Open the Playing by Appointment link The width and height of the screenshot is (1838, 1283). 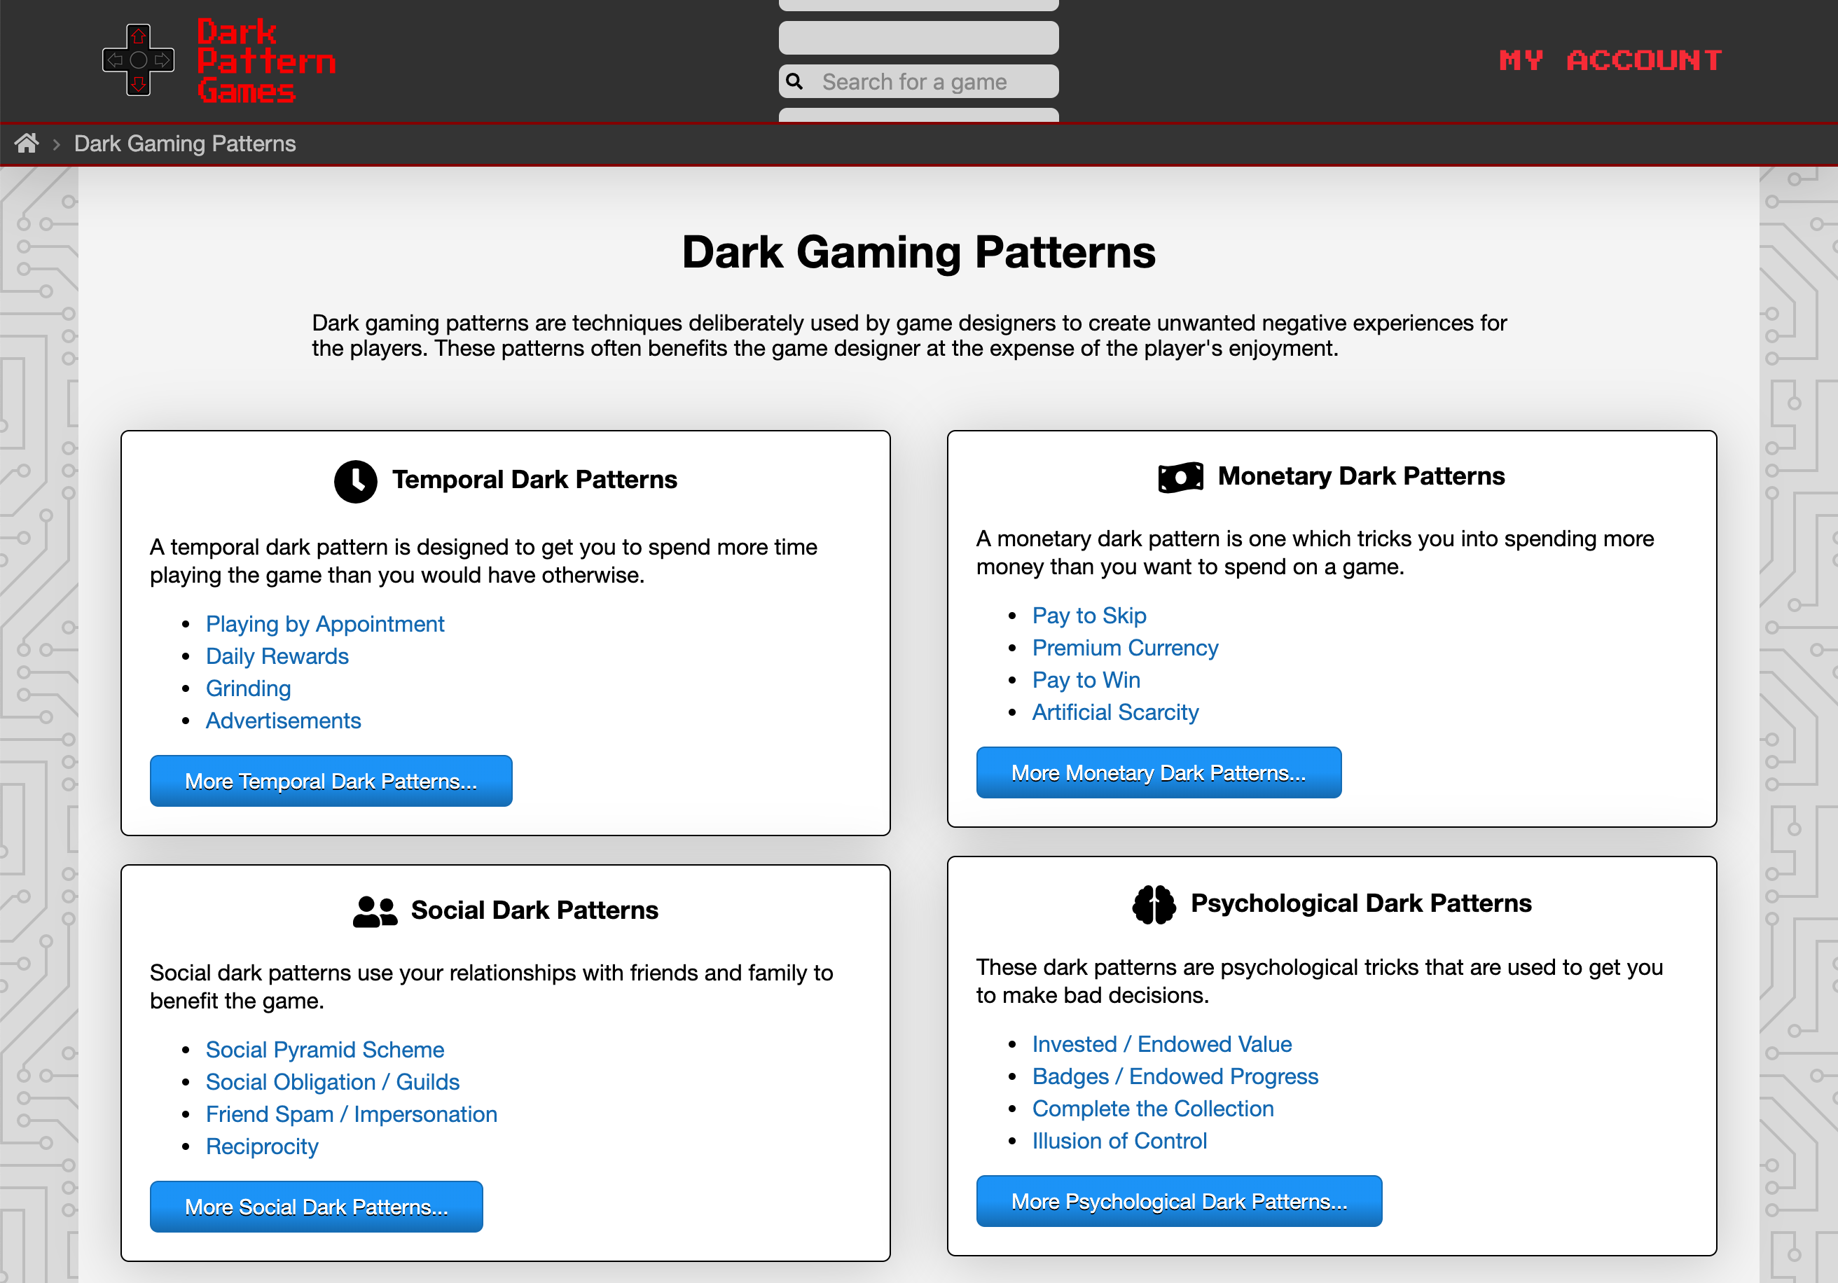(x=325, y=623)
